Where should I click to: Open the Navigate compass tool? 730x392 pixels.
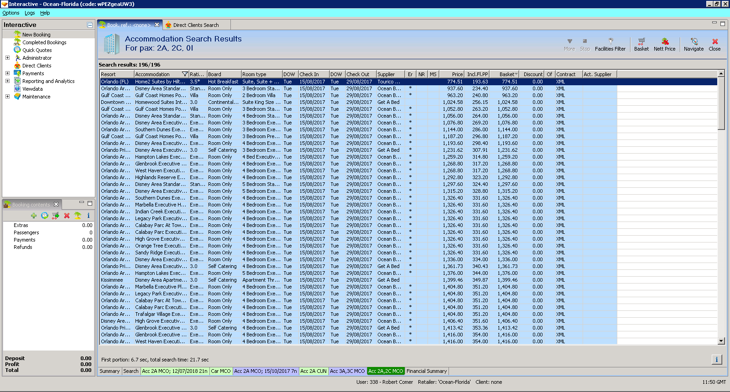693,44
